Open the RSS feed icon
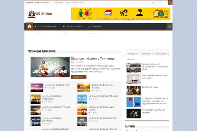 (x=153, y=3)
